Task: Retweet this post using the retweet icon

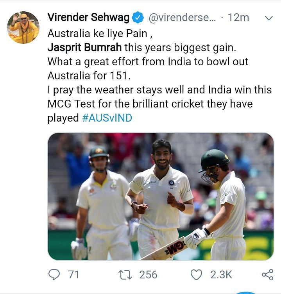Action: pyautogui.click(x=125, y=274)
